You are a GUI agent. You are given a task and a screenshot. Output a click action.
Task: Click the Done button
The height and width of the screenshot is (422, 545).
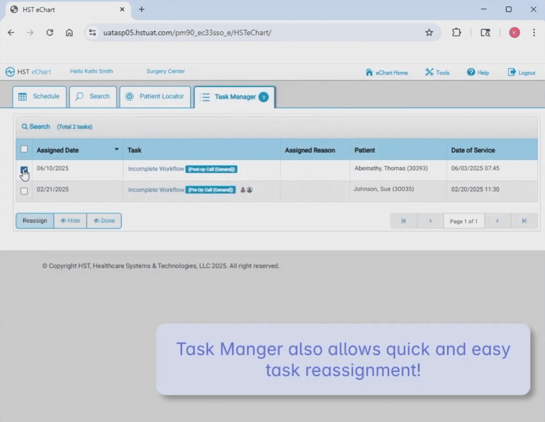104,221
